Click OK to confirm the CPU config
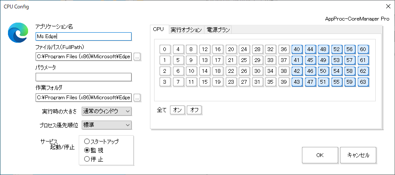395x175 pixels. point(320,155)
